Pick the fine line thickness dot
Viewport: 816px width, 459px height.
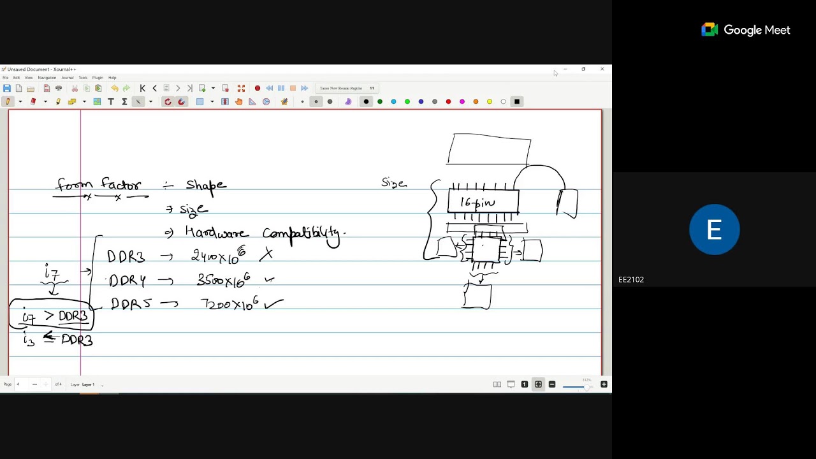tap(302, 101)
